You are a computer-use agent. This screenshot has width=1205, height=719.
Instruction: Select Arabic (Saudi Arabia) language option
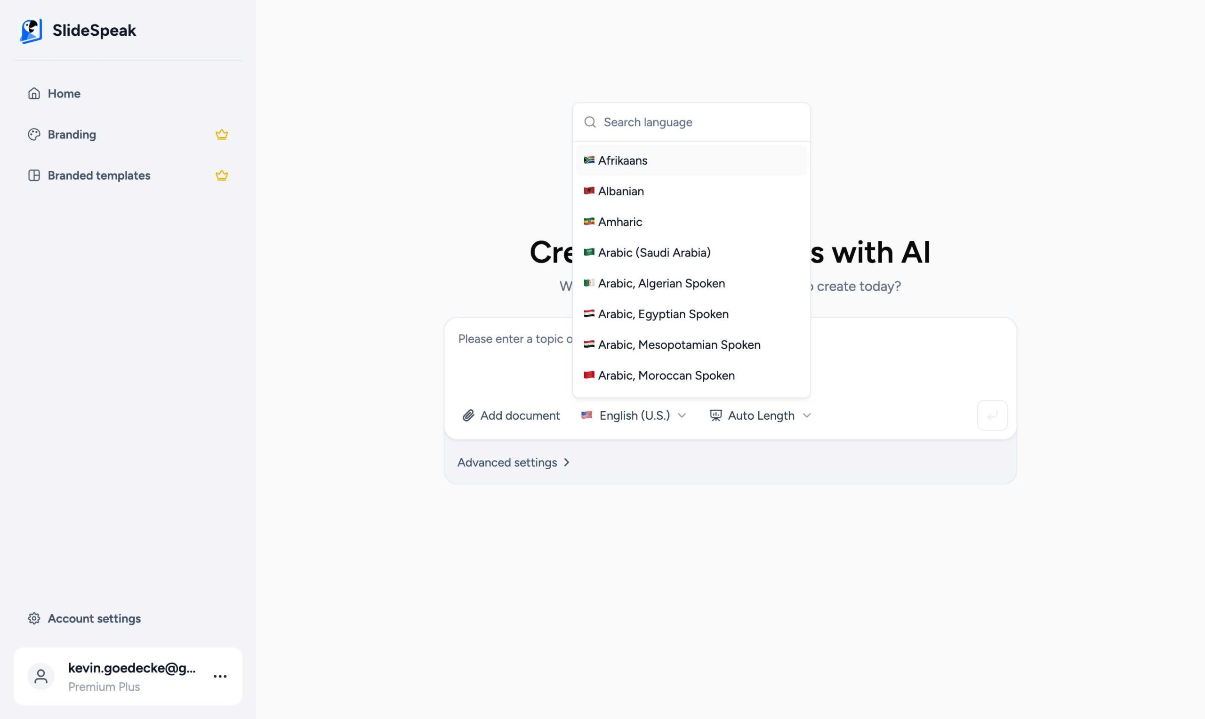pos(654,252)
